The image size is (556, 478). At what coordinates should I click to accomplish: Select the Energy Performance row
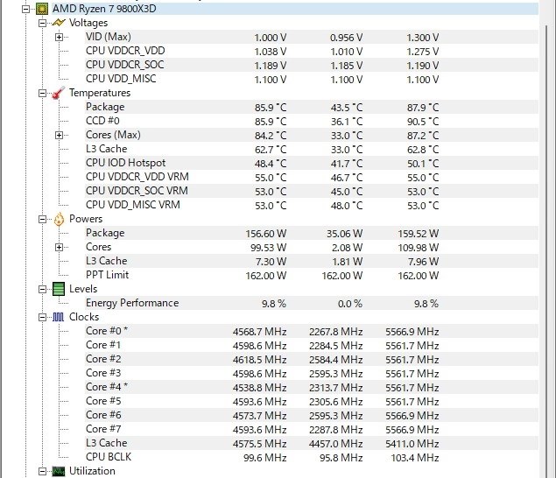(x=312, y=303)
